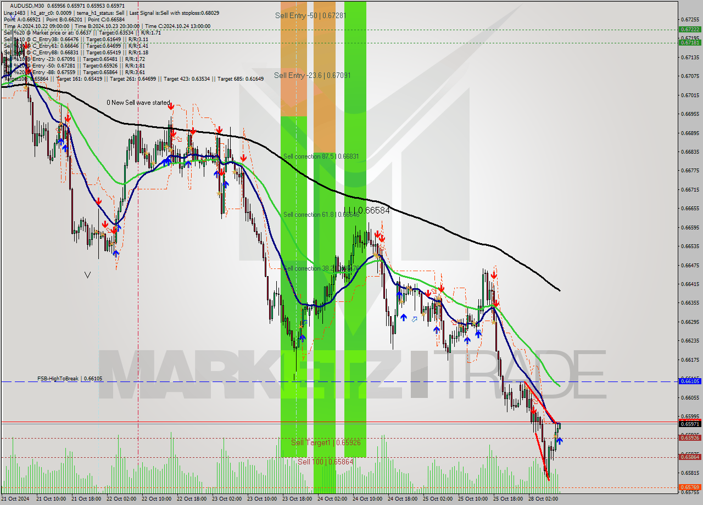Click the '28 Oct 02:00' time axis label
This screenshot has width=703, height=505.
coord(543,499)
